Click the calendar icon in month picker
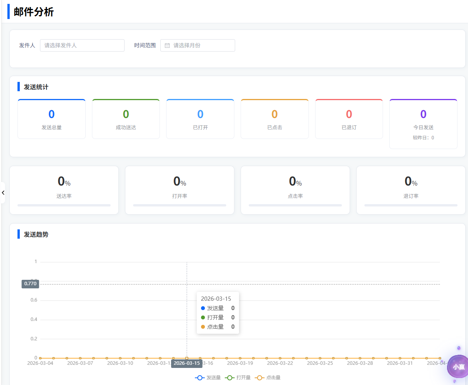Screen dimensions: 468x385 pyautogui.click(x=167, y=45)
